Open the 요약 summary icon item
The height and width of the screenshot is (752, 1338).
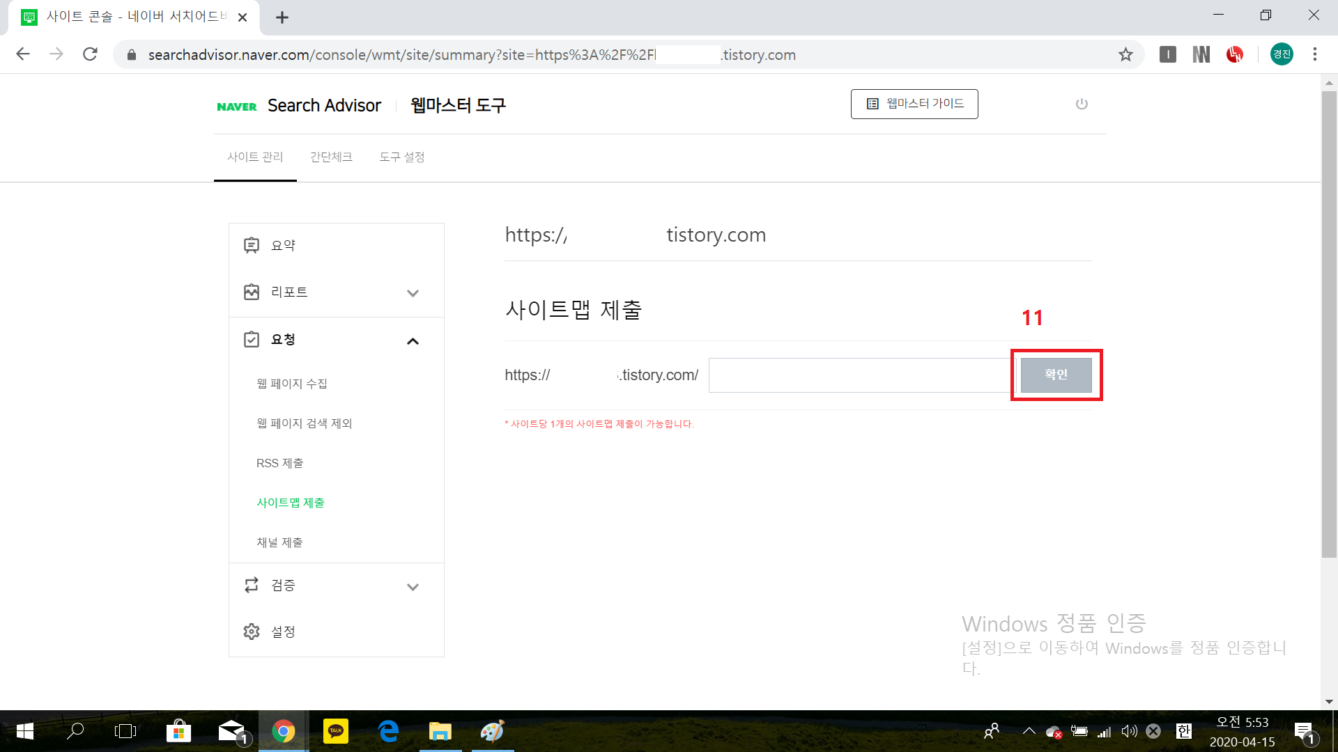coord(252,245)
